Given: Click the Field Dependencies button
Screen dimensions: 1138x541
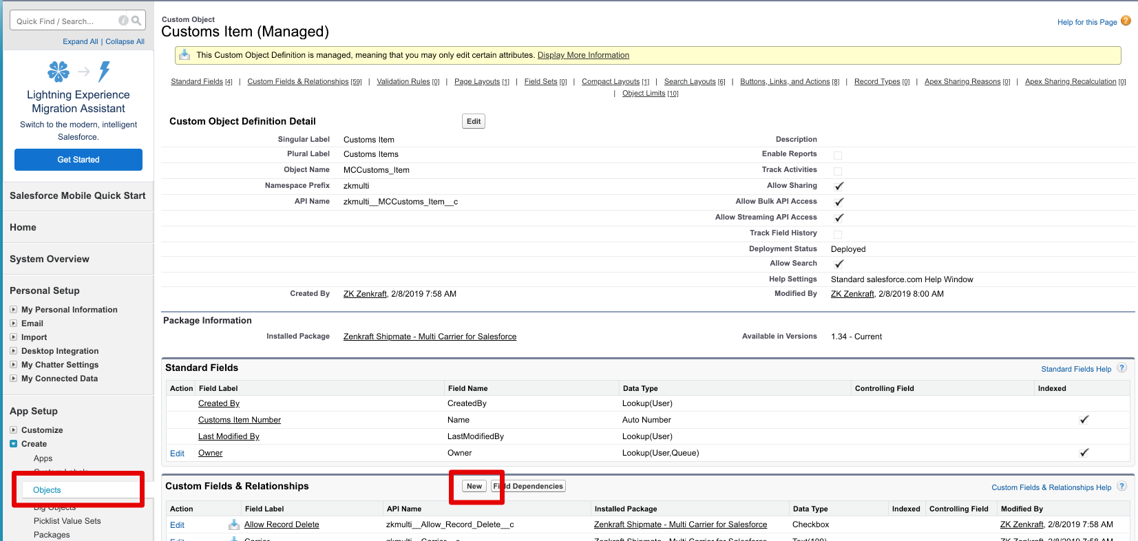Looking at the screenshot, I should point(529,486).
